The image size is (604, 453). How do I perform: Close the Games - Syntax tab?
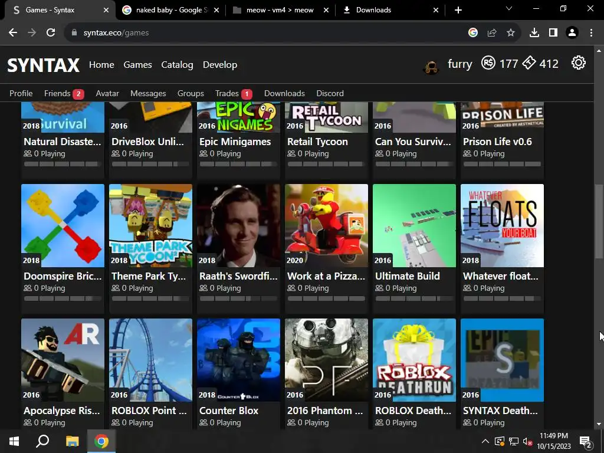(106, 10)
